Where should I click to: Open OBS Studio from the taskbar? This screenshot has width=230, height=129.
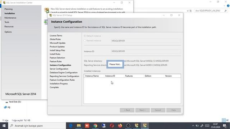(x=128, y=126)
